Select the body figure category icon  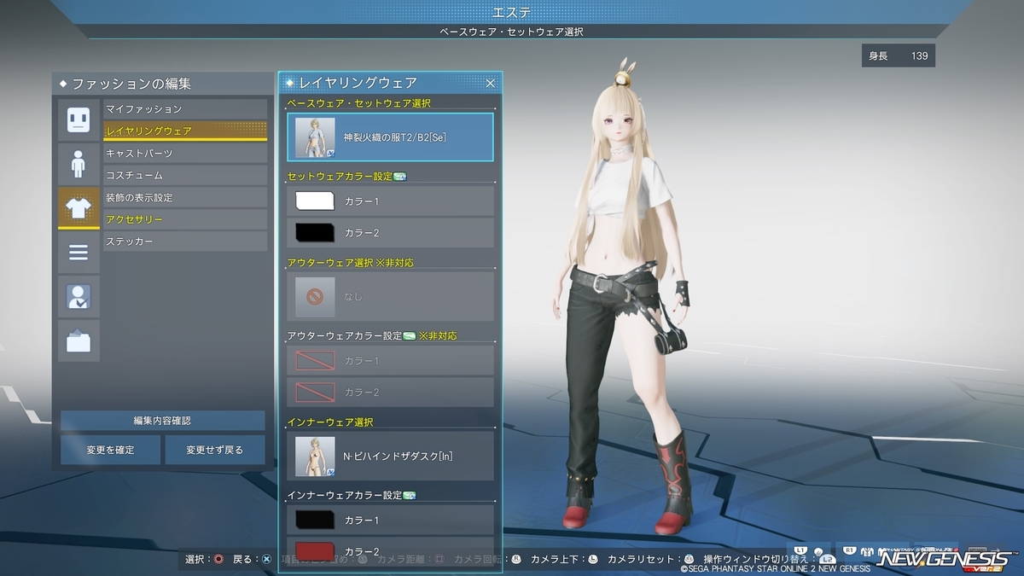[79, 163]
